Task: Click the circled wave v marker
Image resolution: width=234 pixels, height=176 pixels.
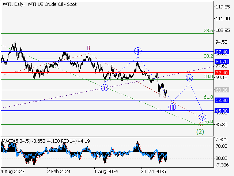Action: 202,117
